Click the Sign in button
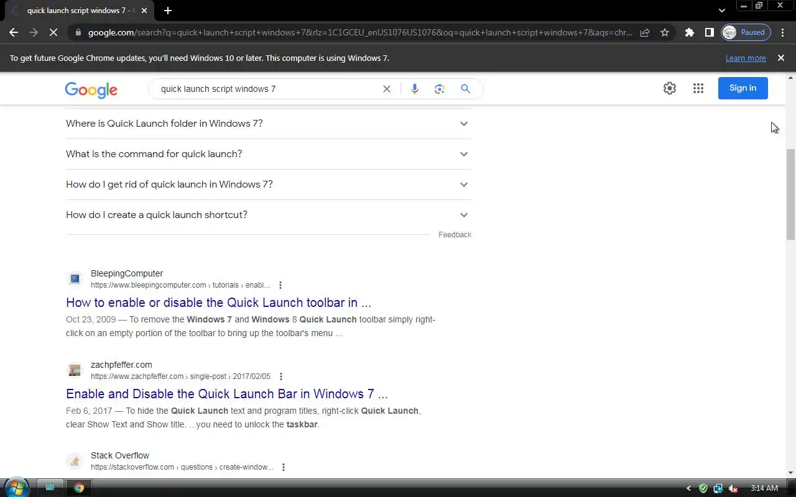796x497 pixels. [743, 88]
